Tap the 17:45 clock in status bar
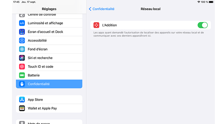This screenshot has width=221, height=124. pos(16,2)
